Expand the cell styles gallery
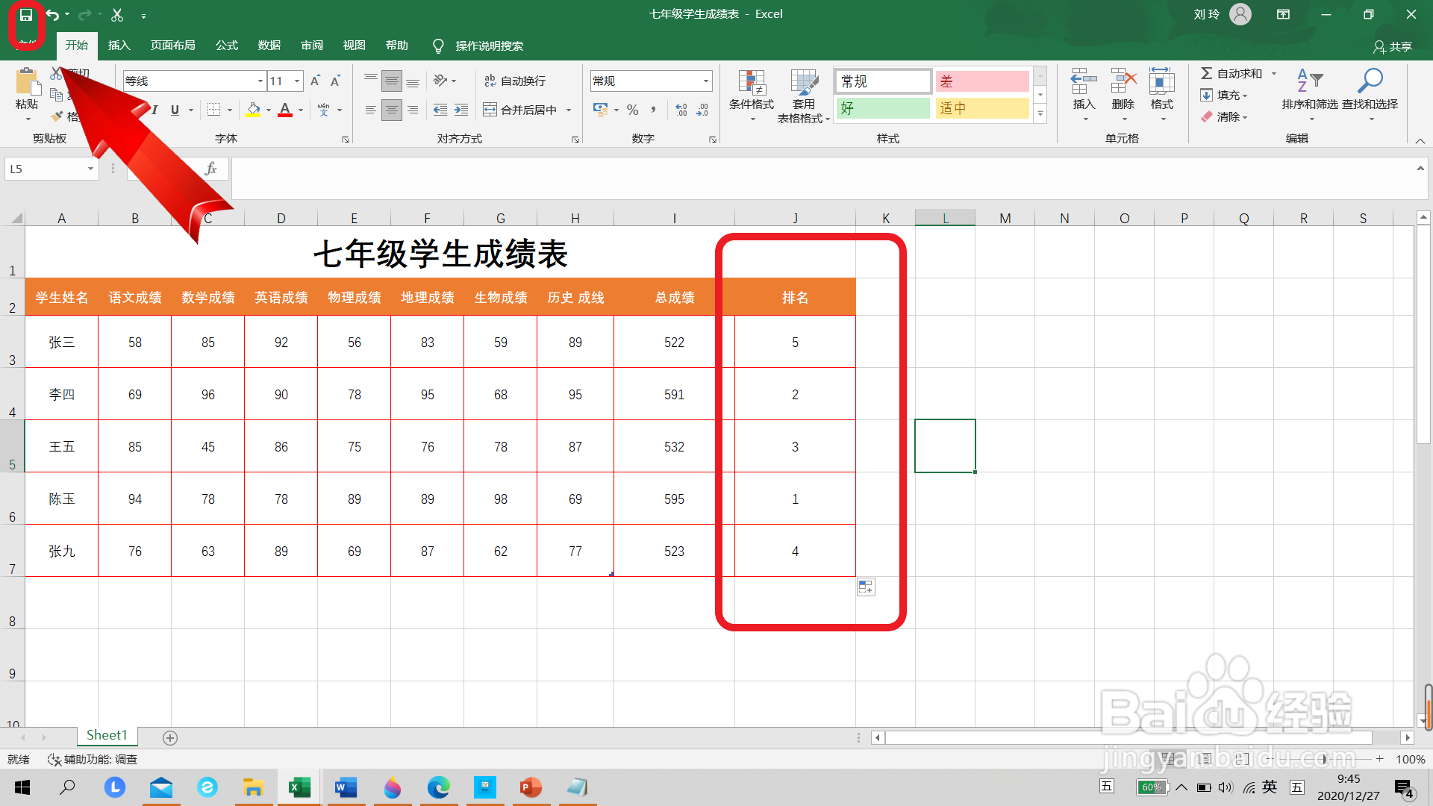Image resolution: width=1433 pixels, height=806 pixels. [x=1040, y=113]
